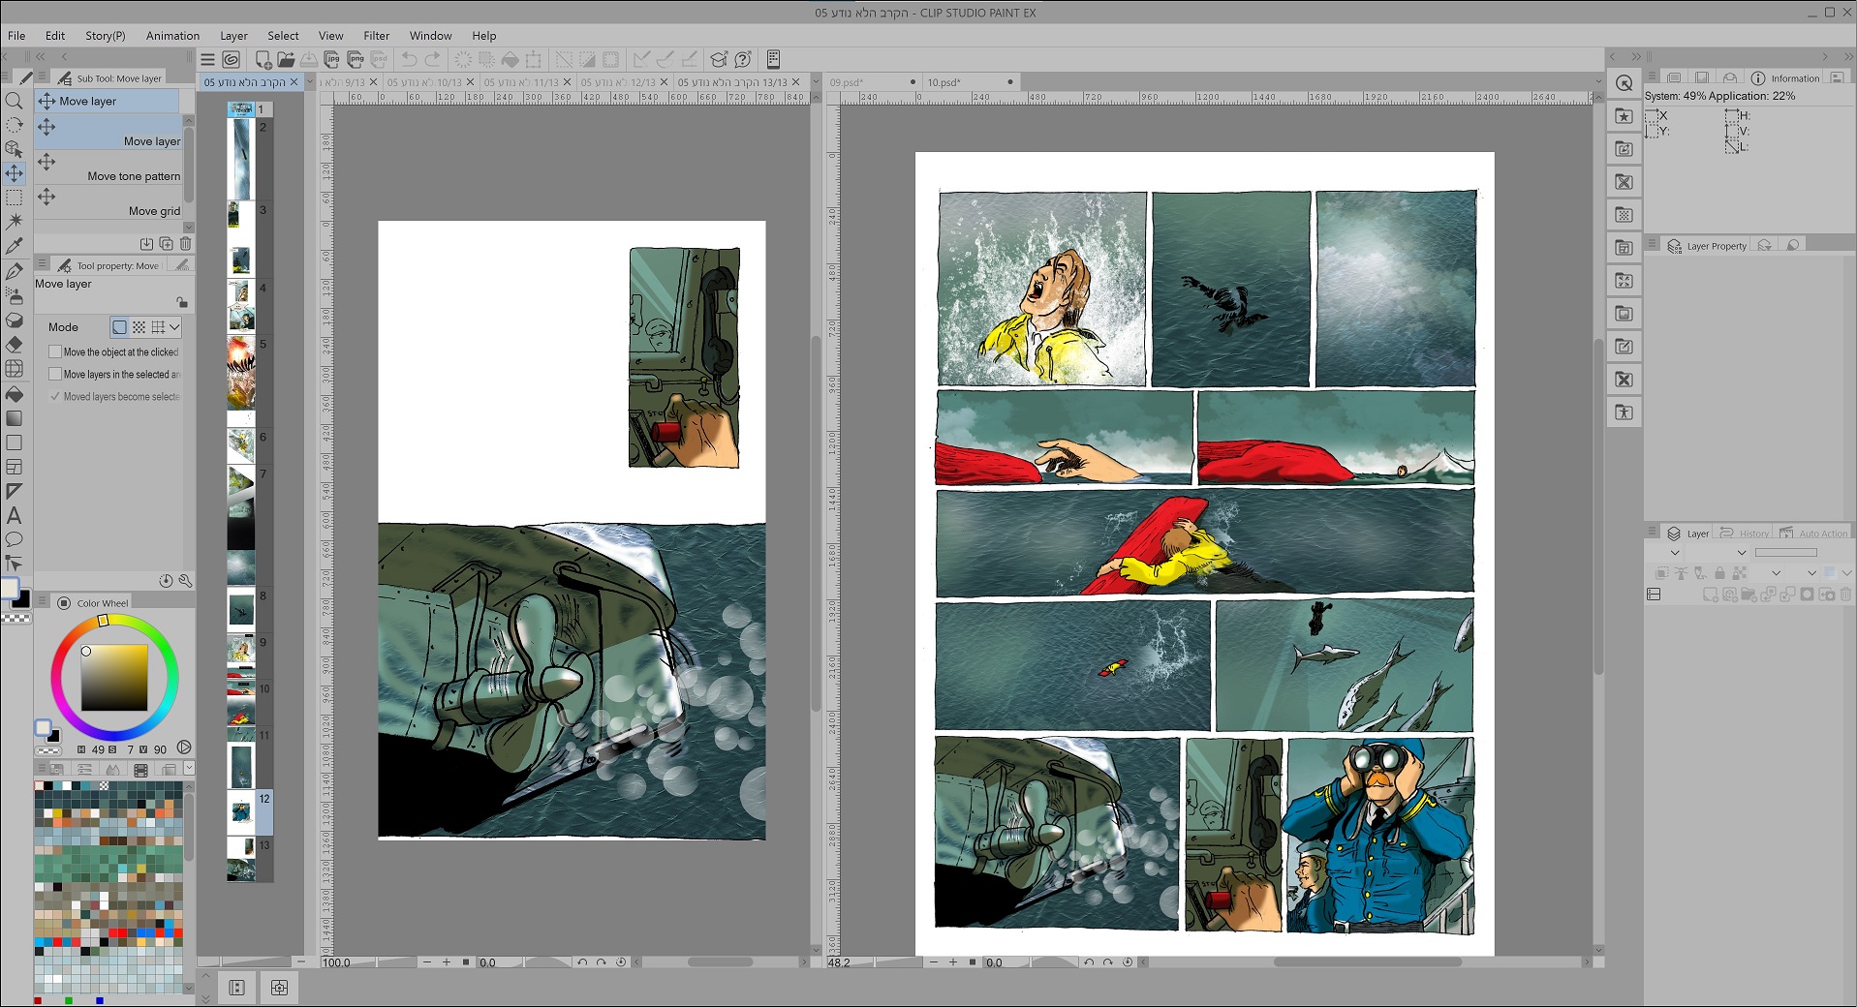Screen dimensions: 1857x1007
Task: Open the color set list dropdown
Action: click(189, 768)
